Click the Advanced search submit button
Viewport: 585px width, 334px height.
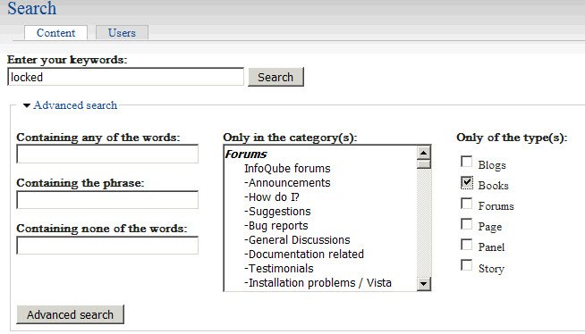point(70,314)
